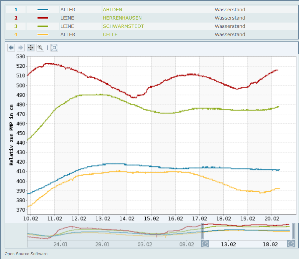Click the blue line swatch for Ahlden
299x260 pixels.
43,10
